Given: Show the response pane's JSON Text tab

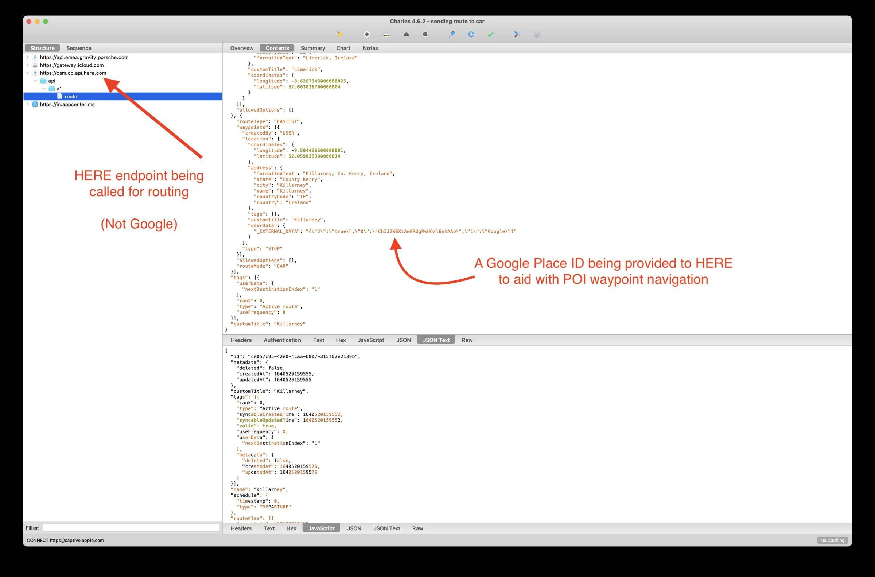Looking at the screenshot, I should point(386,529).
